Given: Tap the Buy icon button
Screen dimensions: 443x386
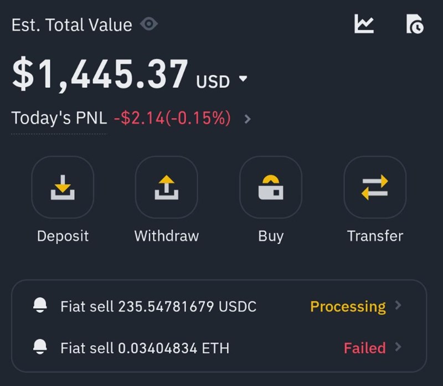Looking at the screenshot, I should coord(270,187).
